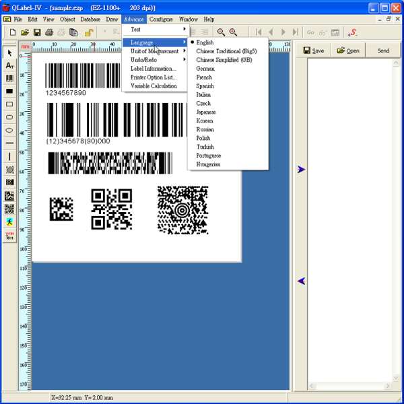404x404 pixels.
Task: Click the left-pointing blue arrow
Action: pyautogui.click(x=301, y=281)
